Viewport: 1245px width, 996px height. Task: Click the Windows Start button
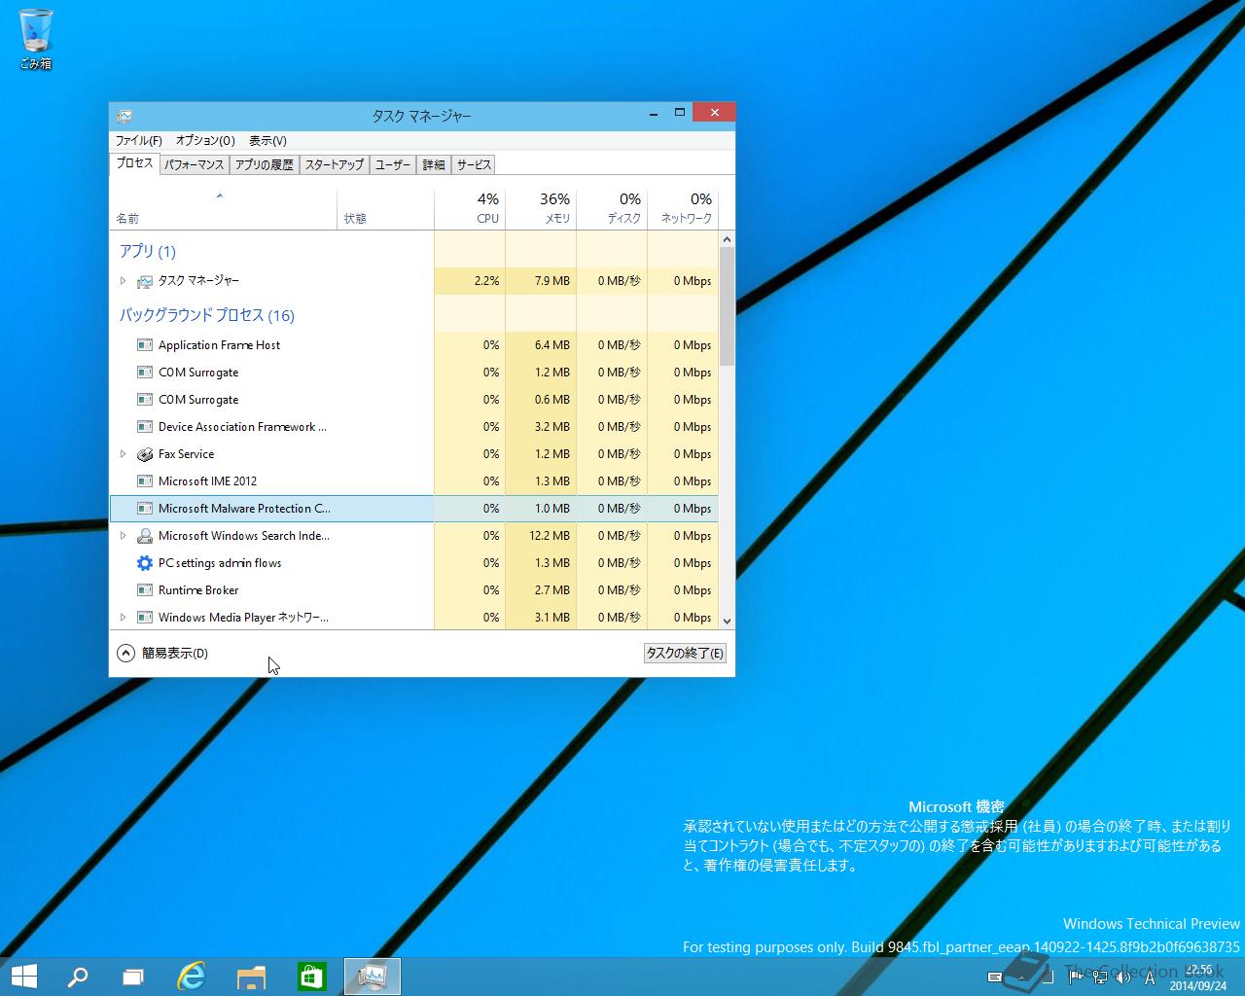point(23,977)
